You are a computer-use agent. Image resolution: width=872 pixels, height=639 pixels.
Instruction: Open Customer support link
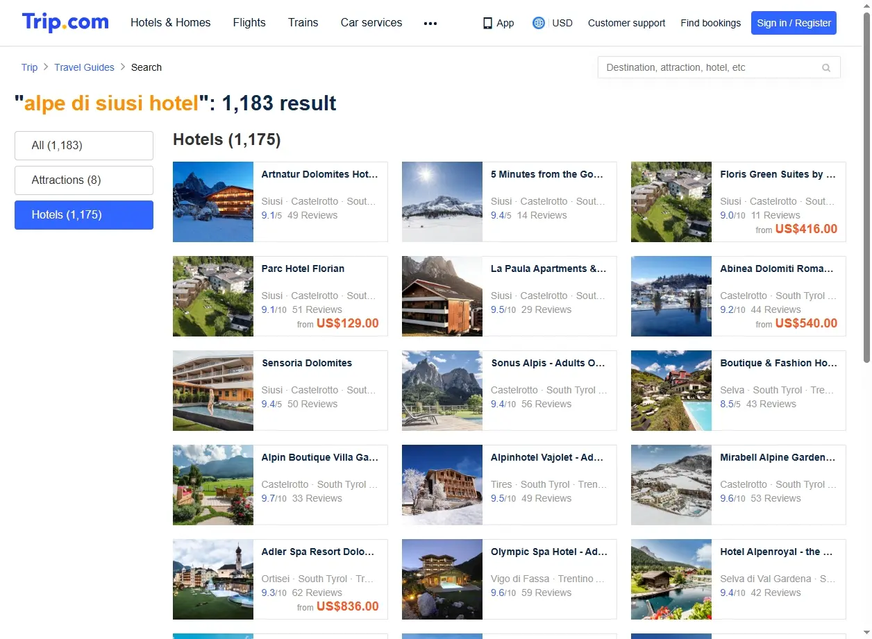[x=626, y=23]
